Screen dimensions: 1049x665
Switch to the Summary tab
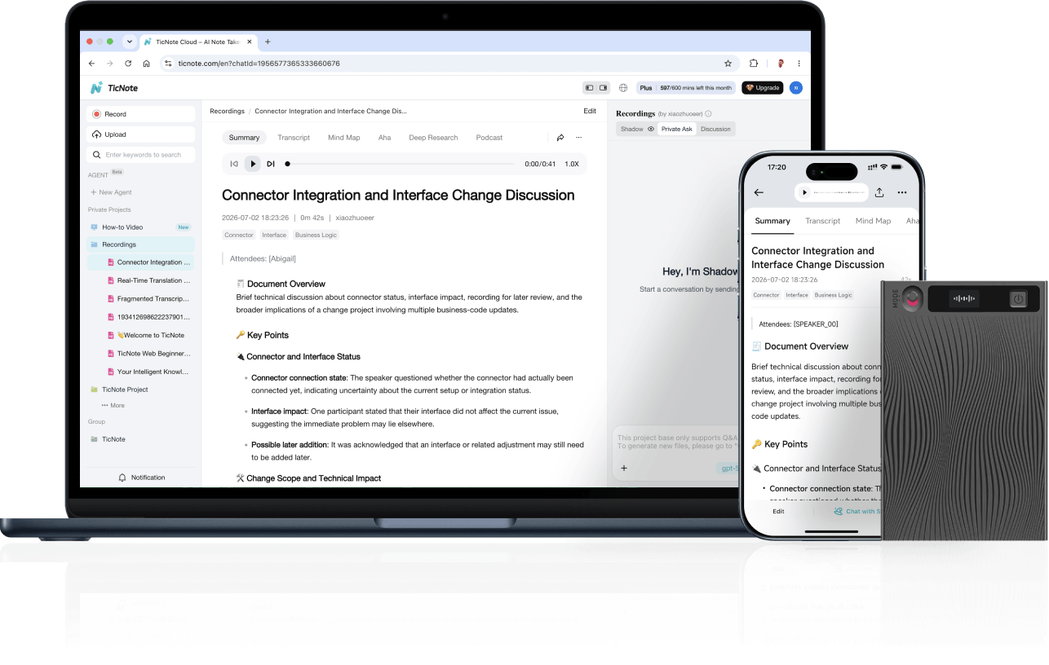coord(244,138)
